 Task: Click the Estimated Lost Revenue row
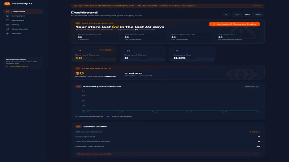[x=168, y=147]
